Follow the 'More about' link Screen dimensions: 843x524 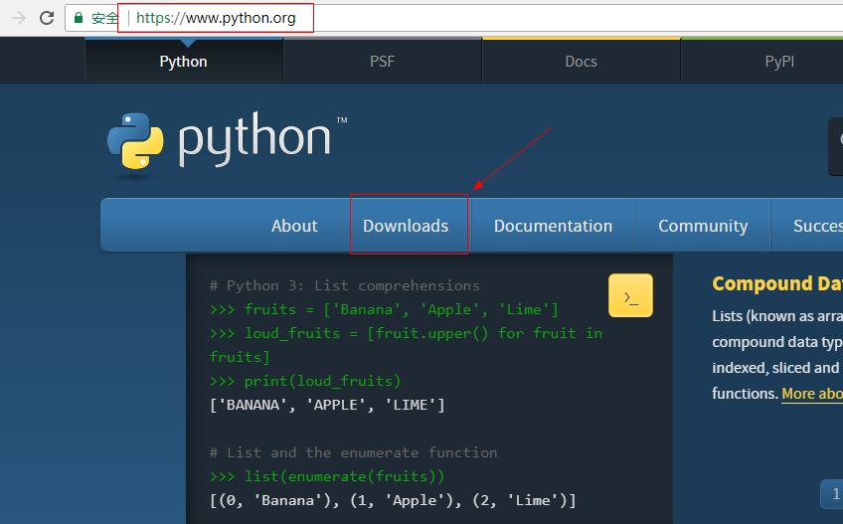click(x=812, y=394)
